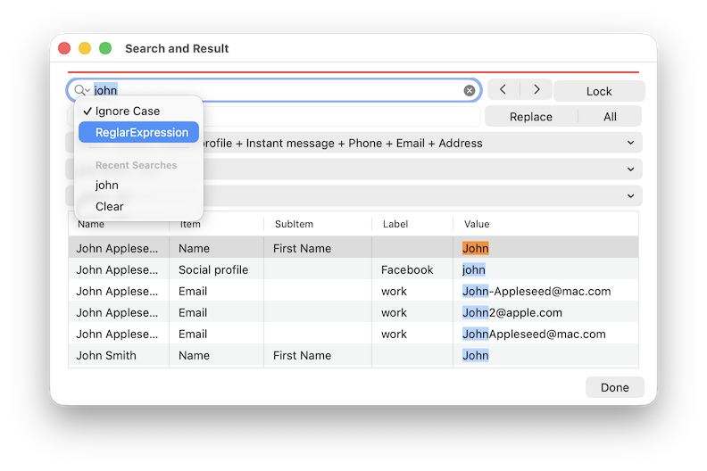Image resolution: width=707 pixels, height=471 pixels.
Task: Enable the ReglarExpression option
Action: click(x=138, y=132)
